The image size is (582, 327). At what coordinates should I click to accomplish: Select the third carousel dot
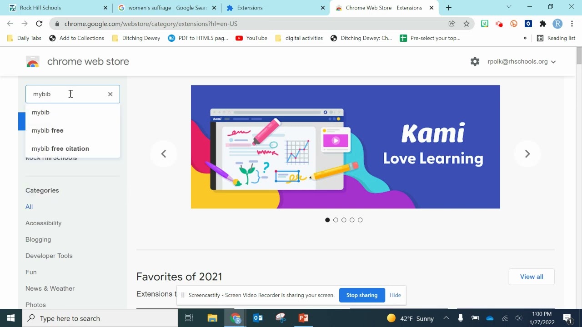(344, 220)
